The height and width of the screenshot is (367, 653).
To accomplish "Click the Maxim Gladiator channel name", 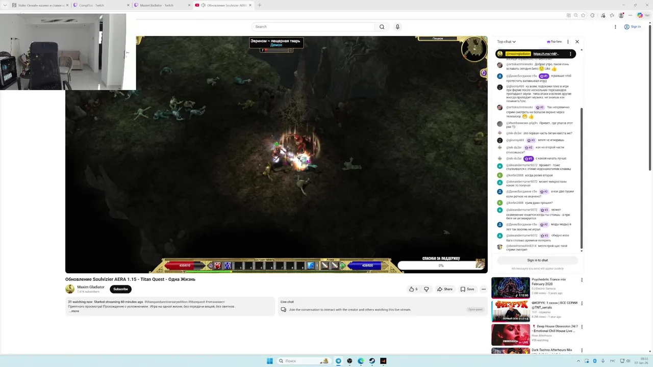I will tap(91, 287).
